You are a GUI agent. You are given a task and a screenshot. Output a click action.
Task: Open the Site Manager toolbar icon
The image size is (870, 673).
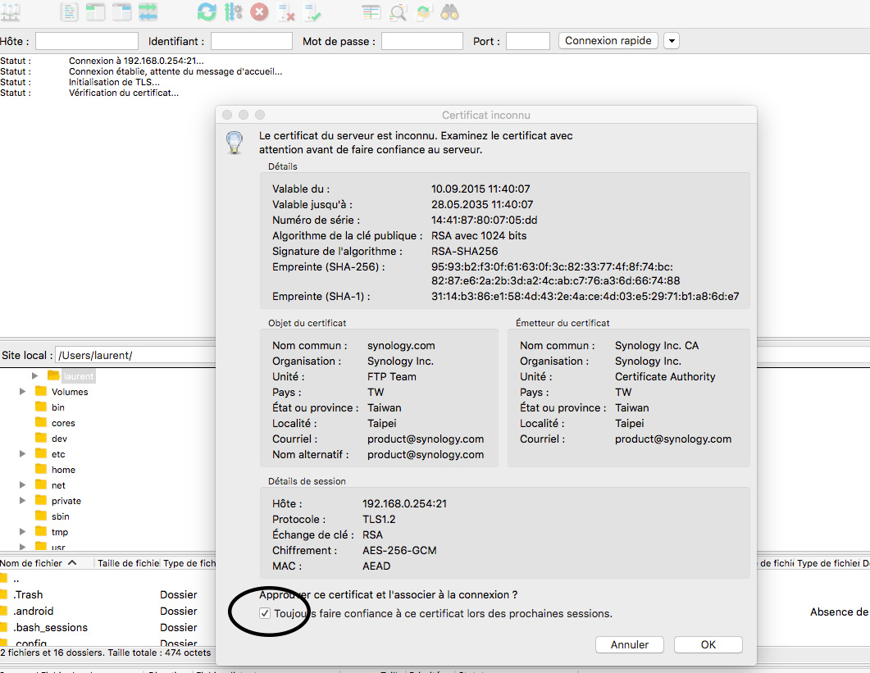click(x=11, y=12)
